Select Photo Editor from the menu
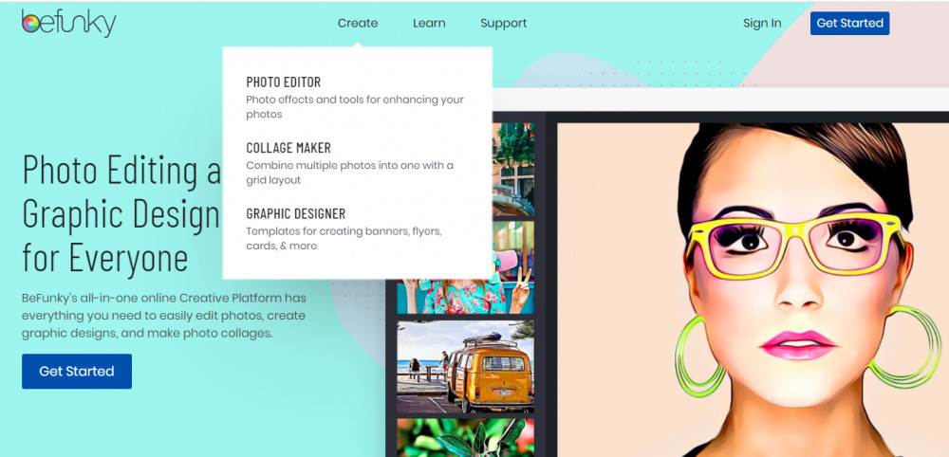Viewport: 949px width, 457px height. 283,82
